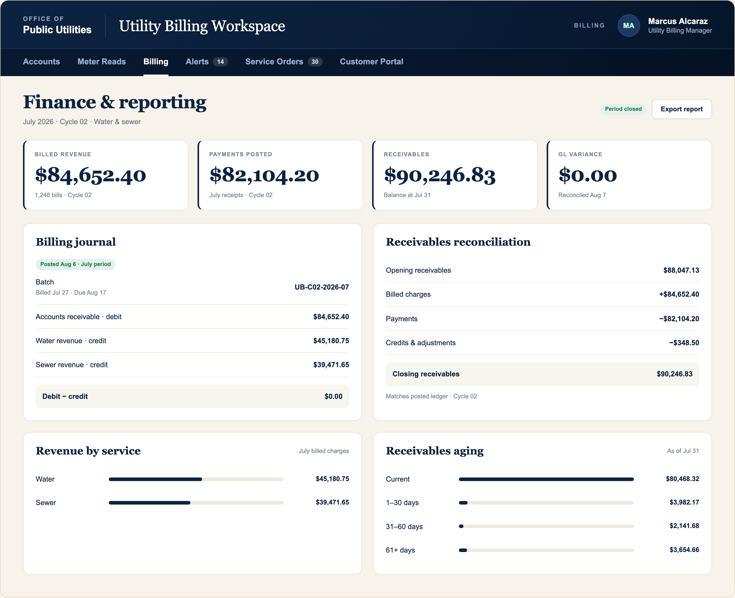This screenshot has height=598, width=735.
Task: Click Billed charges +$84,652.40 row
Action: pyautogui.click(x=542, y=294)
